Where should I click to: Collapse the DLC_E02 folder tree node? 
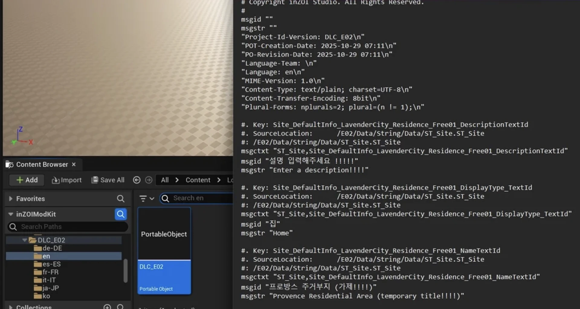point(24,240)
